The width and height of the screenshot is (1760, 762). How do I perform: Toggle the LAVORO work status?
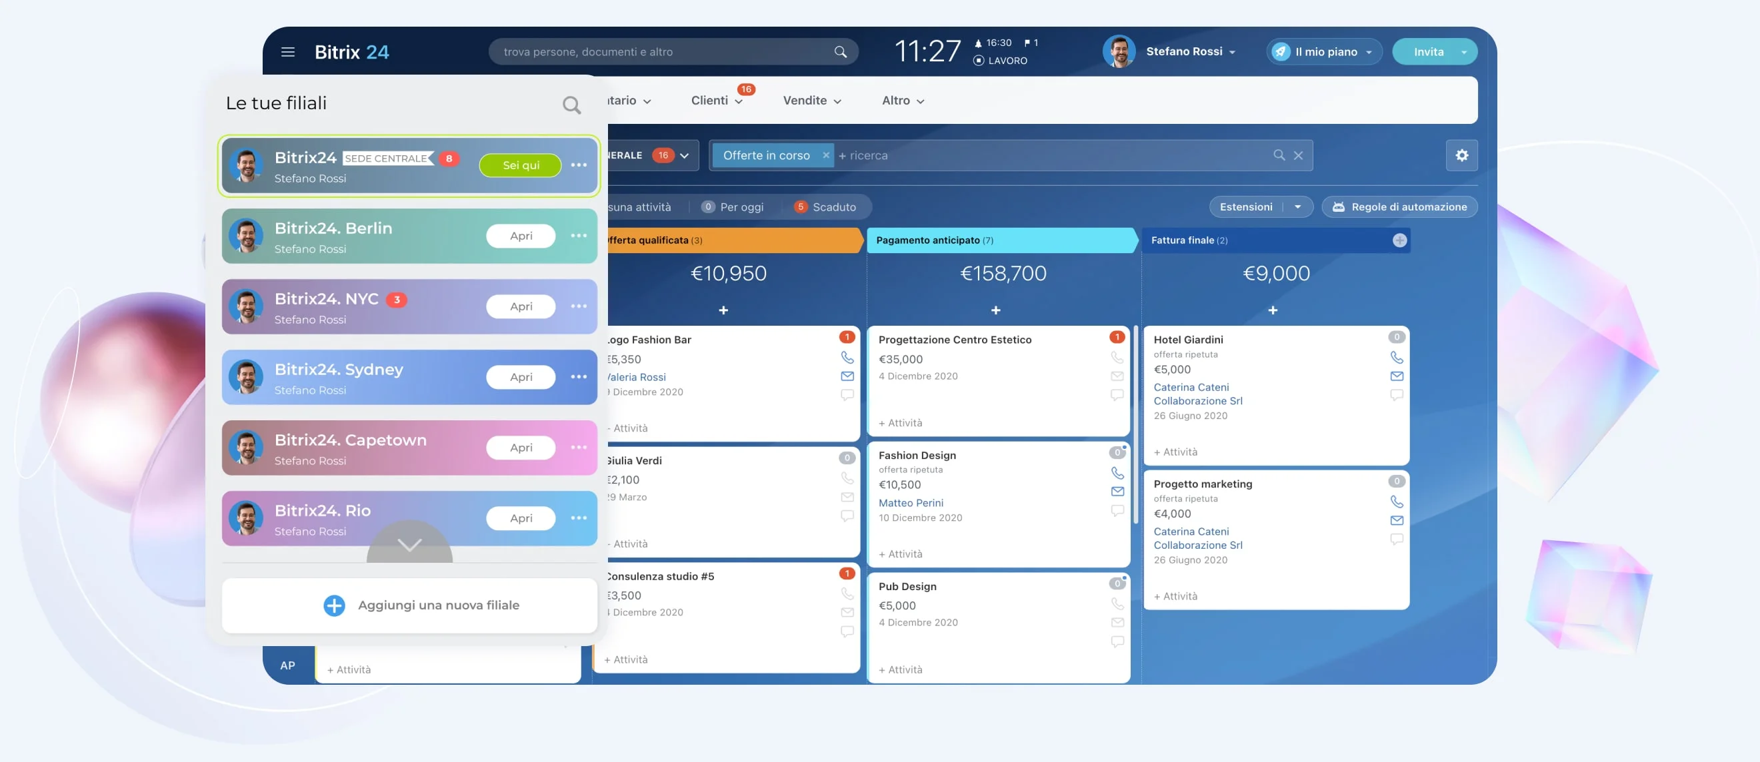pyautogui.click(x=1000, y=61)
